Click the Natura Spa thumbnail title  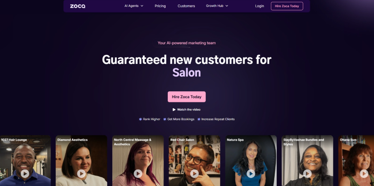[x=235, y=140]
